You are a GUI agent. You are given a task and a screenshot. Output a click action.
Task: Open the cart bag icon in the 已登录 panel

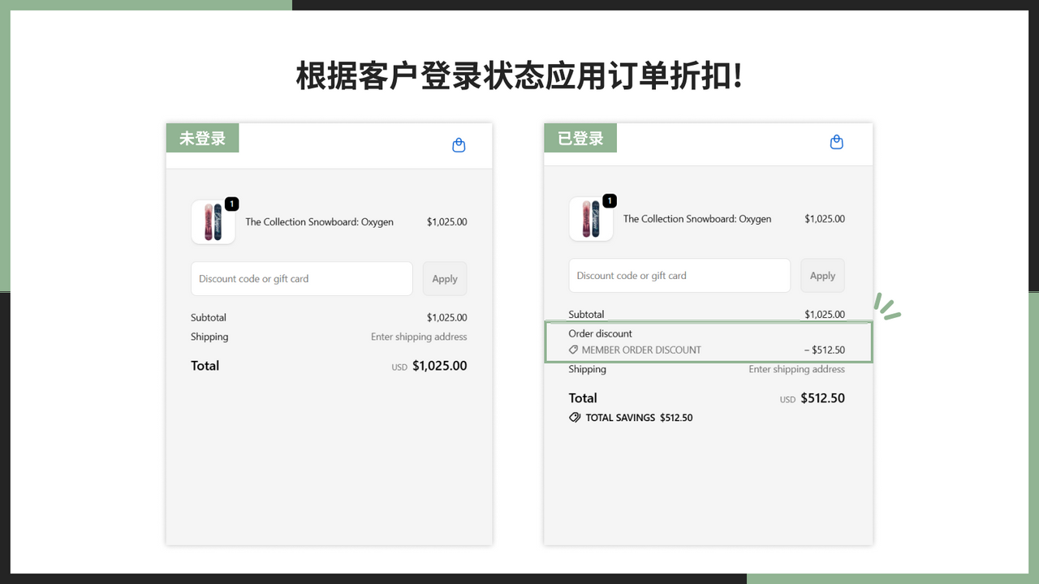tap(837, 142)
